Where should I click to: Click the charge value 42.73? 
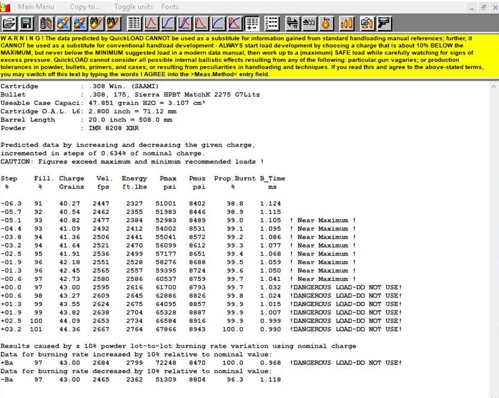(70, 279)
